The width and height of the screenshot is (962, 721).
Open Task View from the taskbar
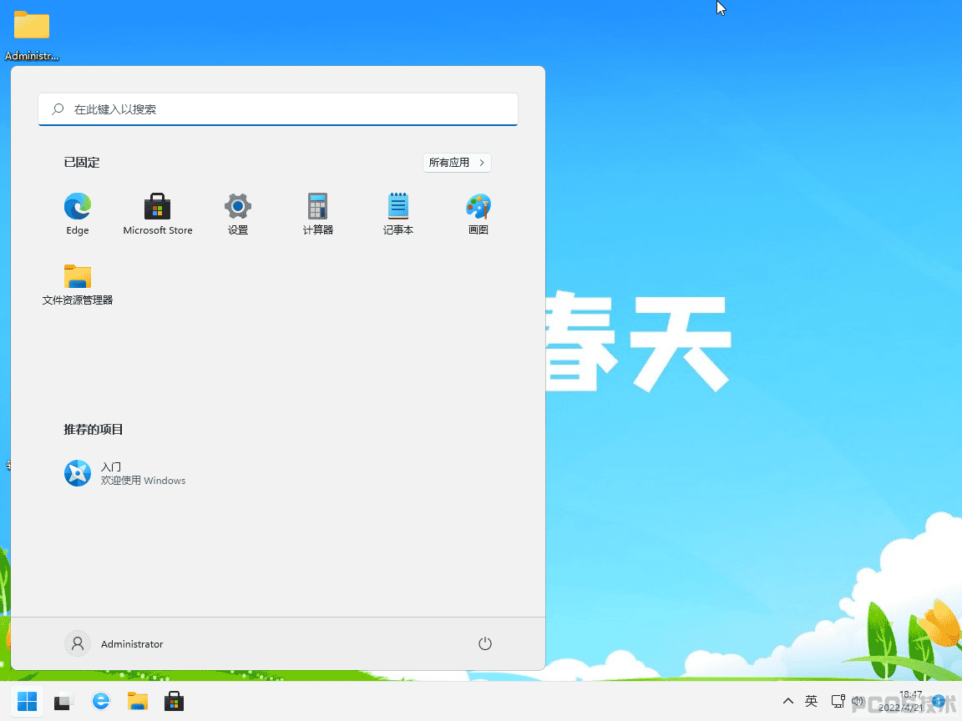63,701
